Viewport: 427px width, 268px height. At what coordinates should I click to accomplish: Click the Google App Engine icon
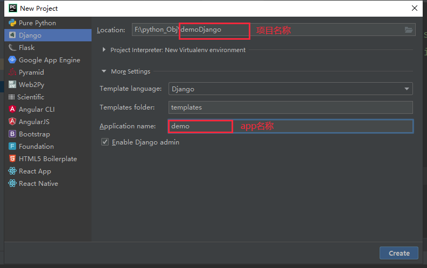12,60
